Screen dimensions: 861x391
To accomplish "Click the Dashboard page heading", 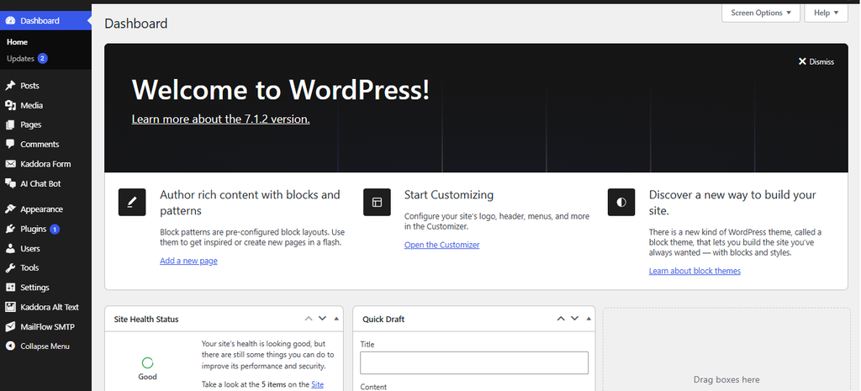I will click(x=136, y=24).
